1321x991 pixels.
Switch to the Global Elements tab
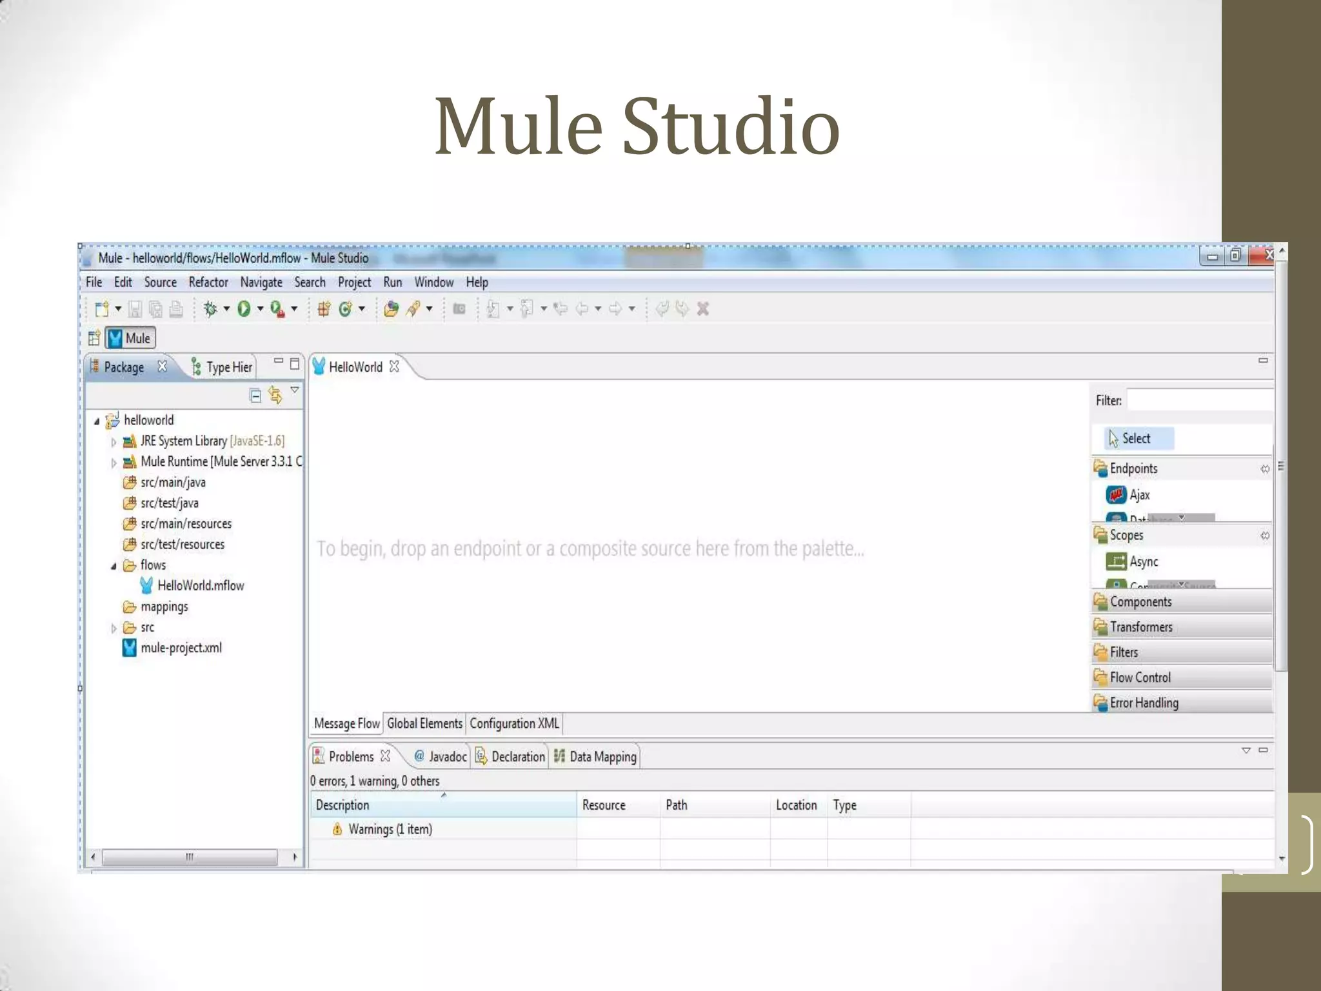coord(424,723)
